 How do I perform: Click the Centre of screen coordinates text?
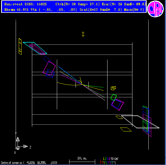29,163
